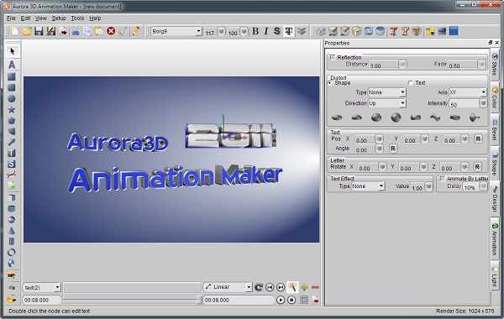Open the text(2) node dropdown
Screen dimensions: 504x319
(57, 287)
